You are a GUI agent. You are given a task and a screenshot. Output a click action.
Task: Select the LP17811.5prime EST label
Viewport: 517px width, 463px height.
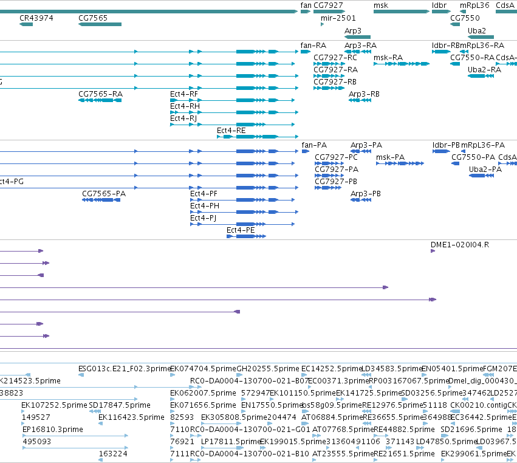(231, 442)
